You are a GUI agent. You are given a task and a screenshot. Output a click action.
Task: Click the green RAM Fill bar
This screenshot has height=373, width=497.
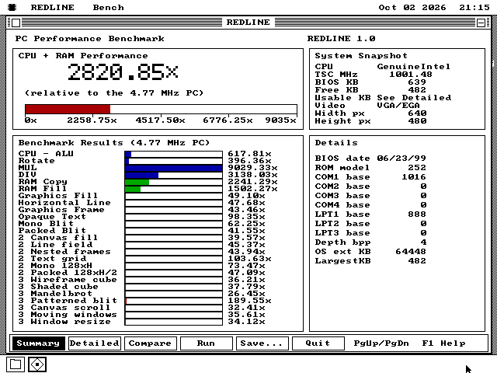133,189
